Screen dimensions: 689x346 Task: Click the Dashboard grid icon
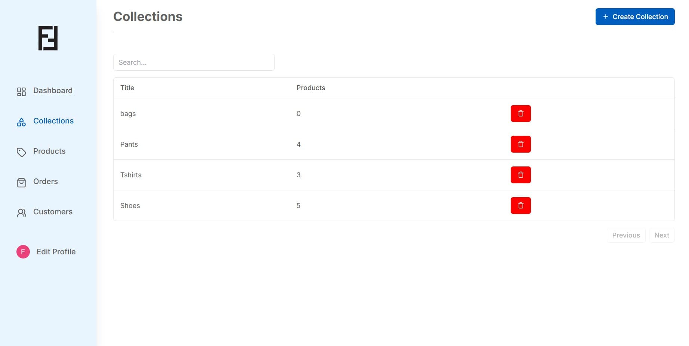(21, 92)
